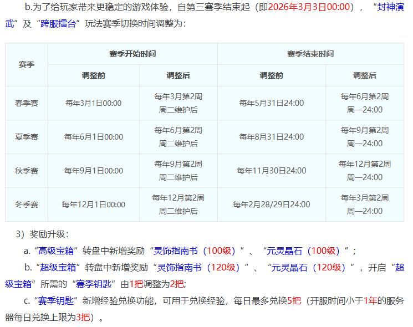Image resolution: width=413 pixels, height=327 pixels.
Task: Click the "赛季结束时间" column header
Action: pyautogui.click(x=310, y=54)
